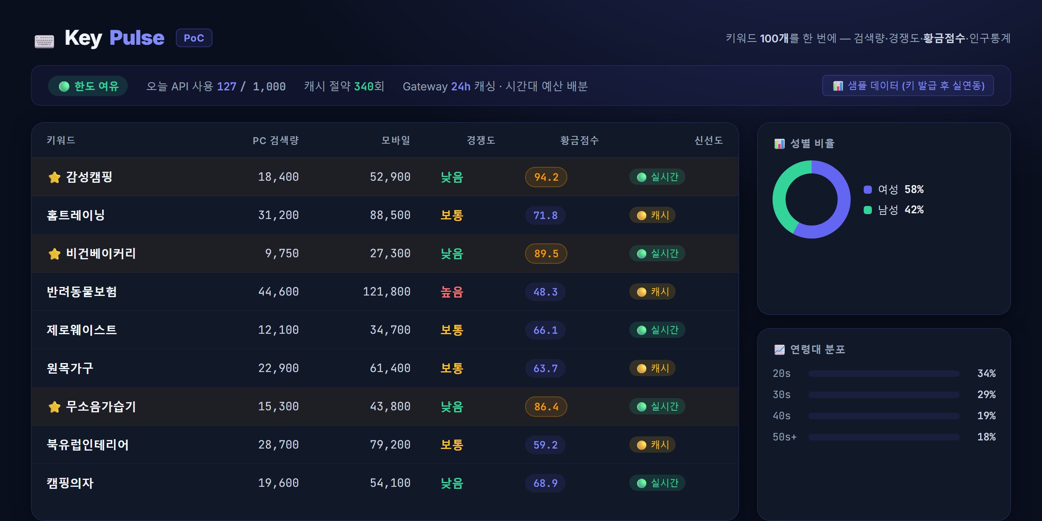Click the 71.8 score badge for 홈트레이닝
This screenshot has height=521, width=1042.
tap(545, 215)
